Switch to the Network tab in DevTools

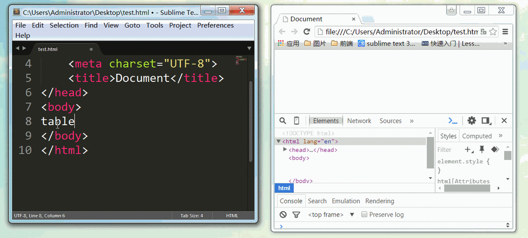click(359, 121)
